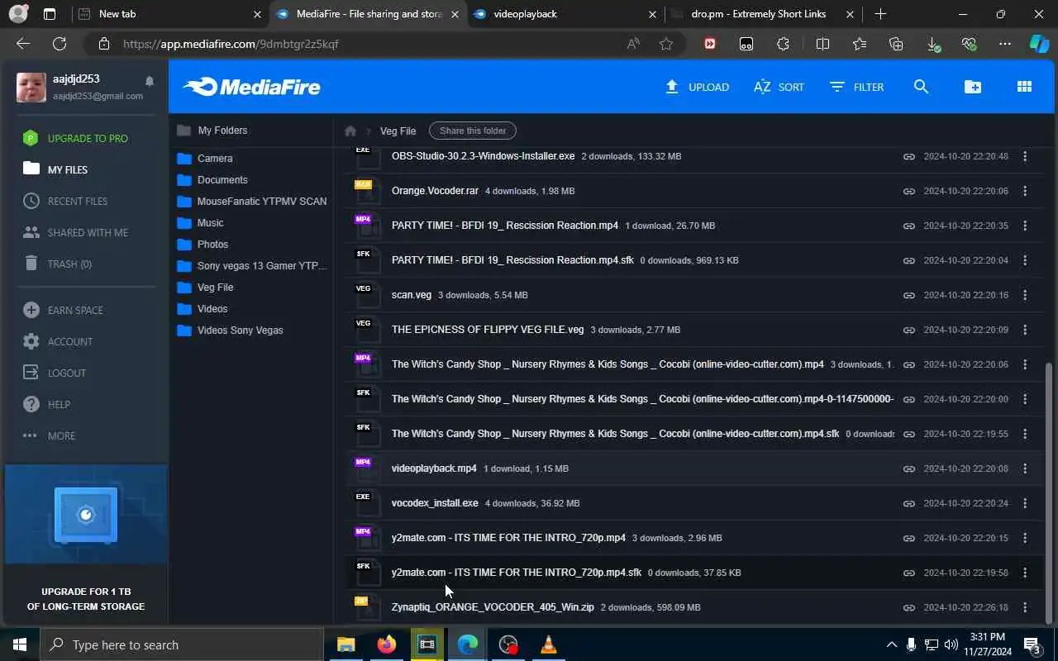The height and width of the screenshot is (661, 1058).
Task: Click Share this folder button
Action: click(473, 131)
